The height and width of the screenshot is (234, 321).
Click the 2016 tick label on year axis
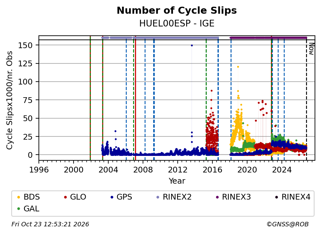point(212,170)
